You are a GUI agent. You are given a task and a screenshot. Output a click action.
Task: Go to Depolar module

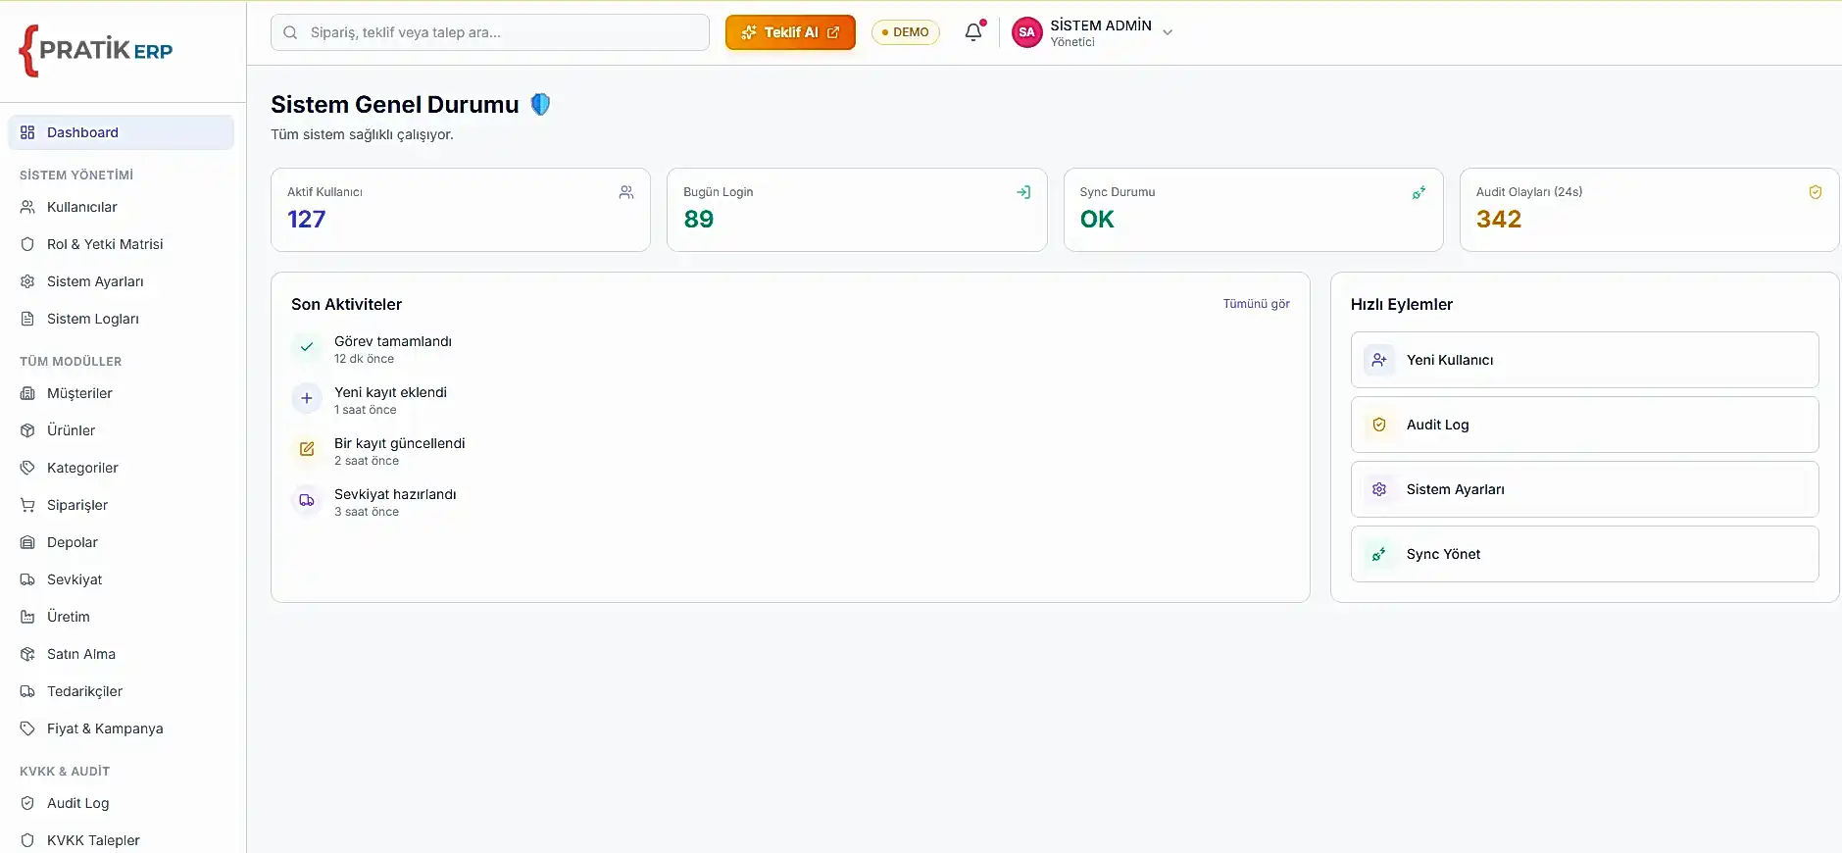[x=121, y=542]
